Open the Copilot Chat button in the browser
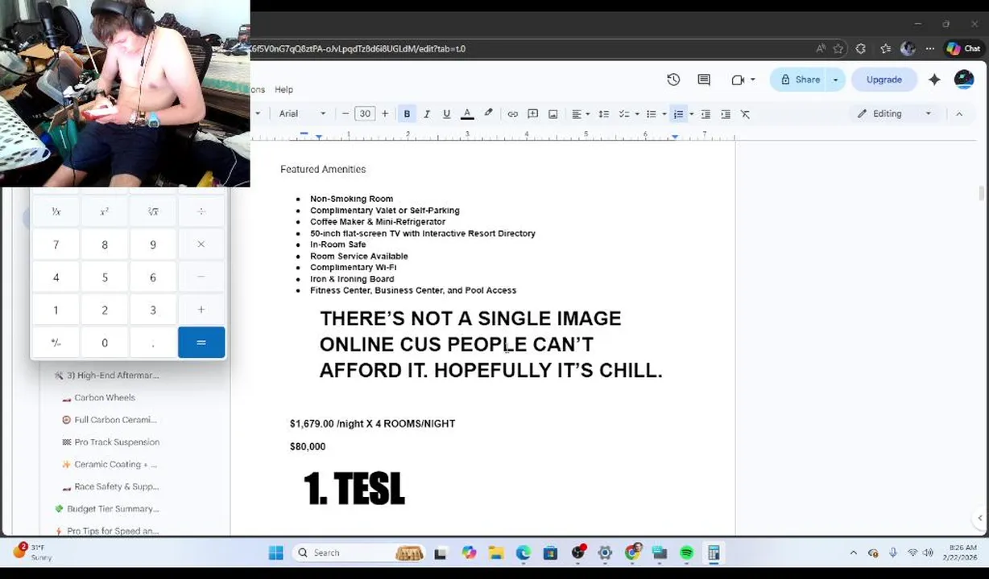Viewport: 989px width, 579px height. pos(962,48)
